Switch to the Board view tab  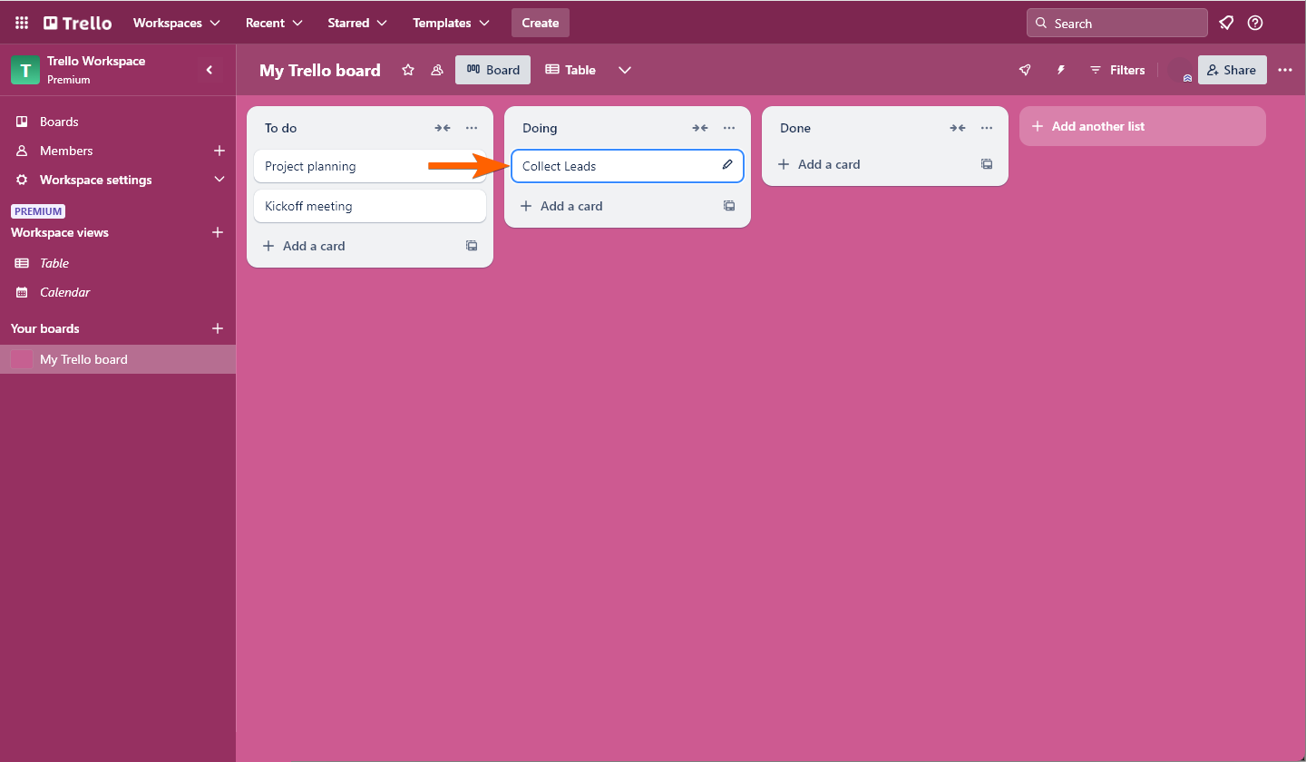point(493,70)
